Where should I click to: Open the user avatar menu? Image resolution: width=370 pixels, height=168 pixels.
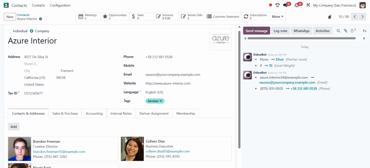pyautogui.click(x=362, y=5)
